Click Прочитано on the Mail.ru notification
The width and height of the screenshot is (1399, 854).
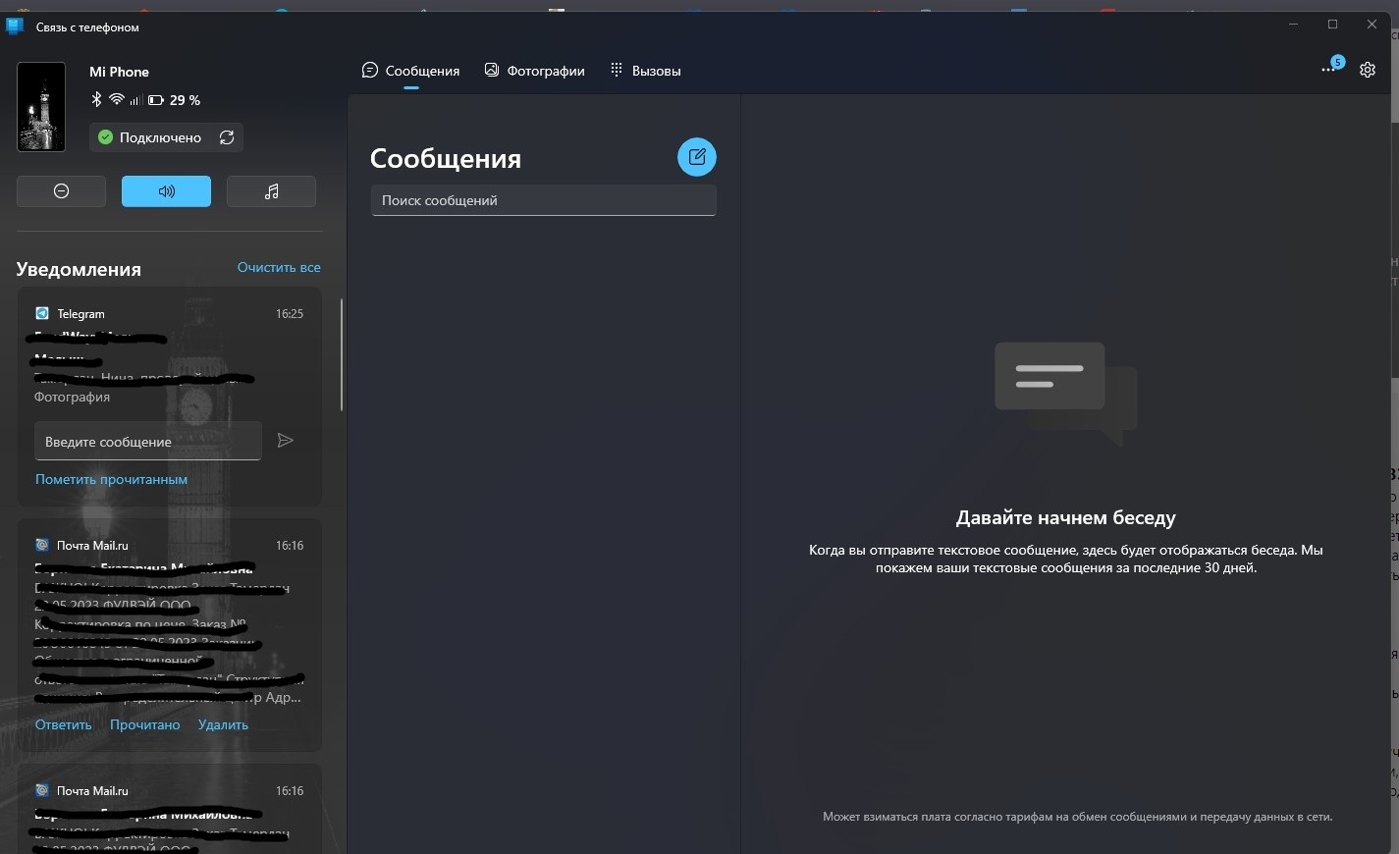pos(145,724)
